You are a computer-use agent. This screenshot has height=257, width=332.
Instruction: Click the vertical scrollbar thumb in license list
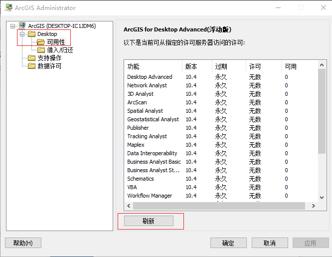click(322, 111)
